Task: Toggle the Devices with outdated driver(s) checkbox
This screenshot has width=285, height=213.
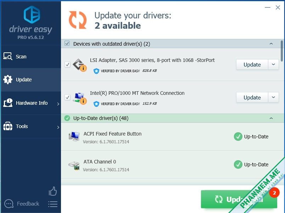Action: tap(67, 44)
